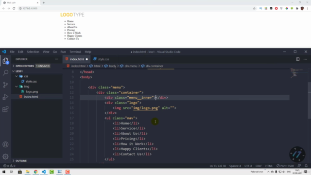
Task: Click UTF-8 encoding in status bar
Action: point(248,166)
